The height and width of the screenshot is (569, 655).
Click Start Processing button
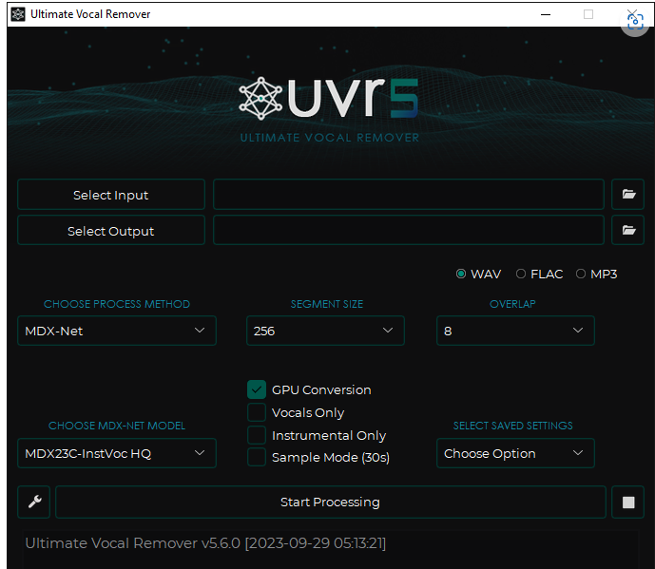(x=331, y=502)
